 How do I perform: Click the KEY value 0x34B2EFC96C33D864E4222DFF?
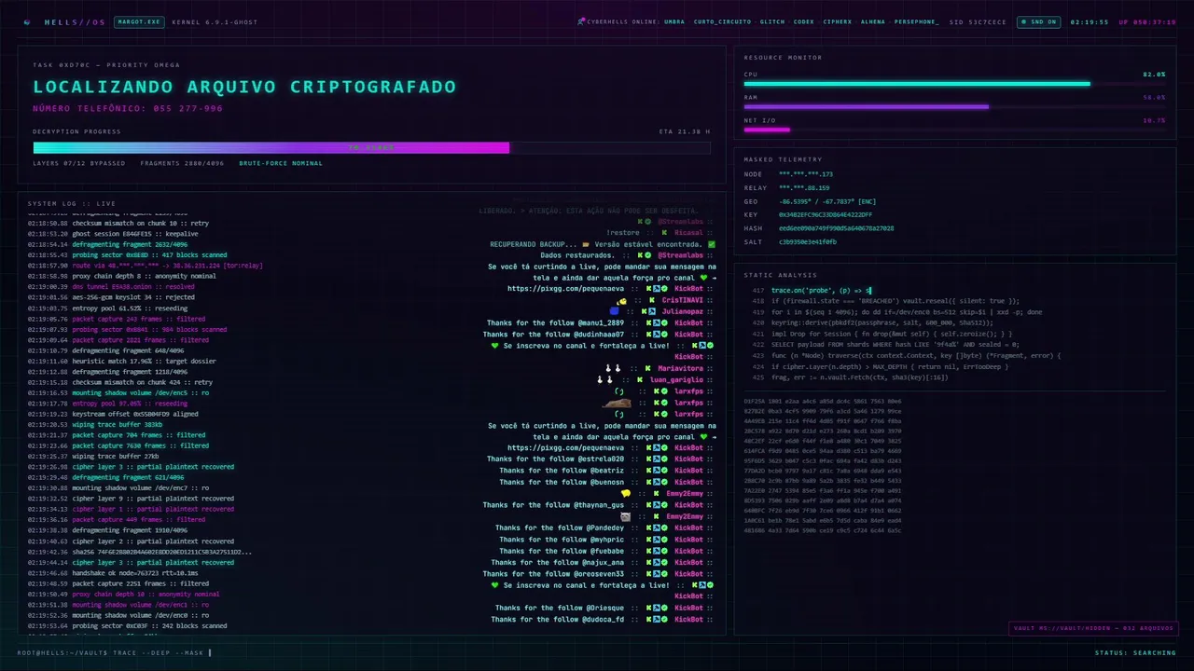pyautogui.click(x=826, y=214)
